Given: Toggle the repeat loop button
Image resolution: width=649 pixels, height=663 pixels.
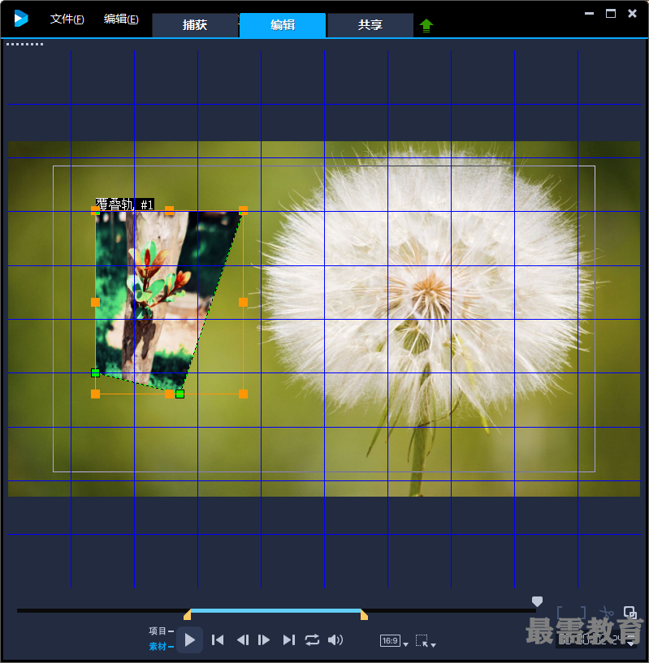Looking at the screenshot, I should (x=312, y=639).
